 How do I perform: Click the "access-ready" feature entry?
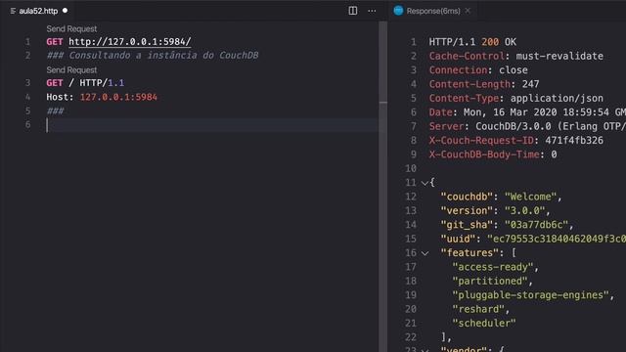495,267
